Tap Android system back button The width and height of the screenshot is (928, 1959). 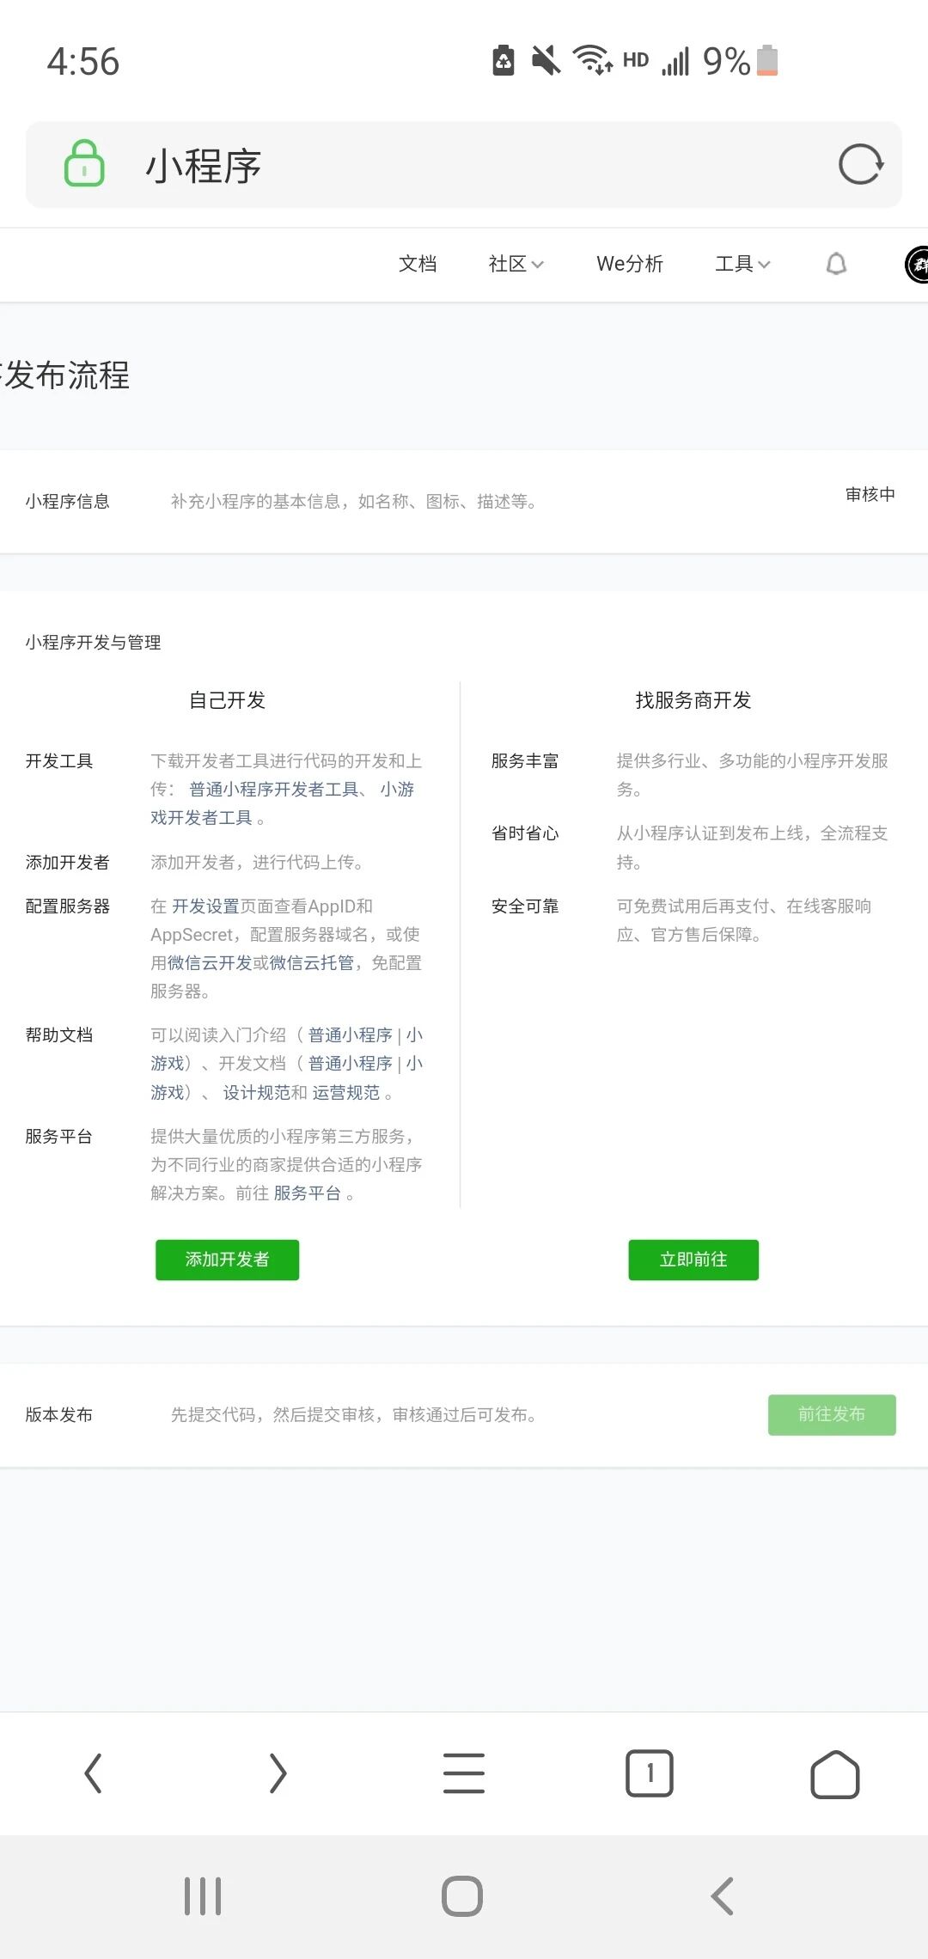pyautogui.click(x=723, y=1896)
